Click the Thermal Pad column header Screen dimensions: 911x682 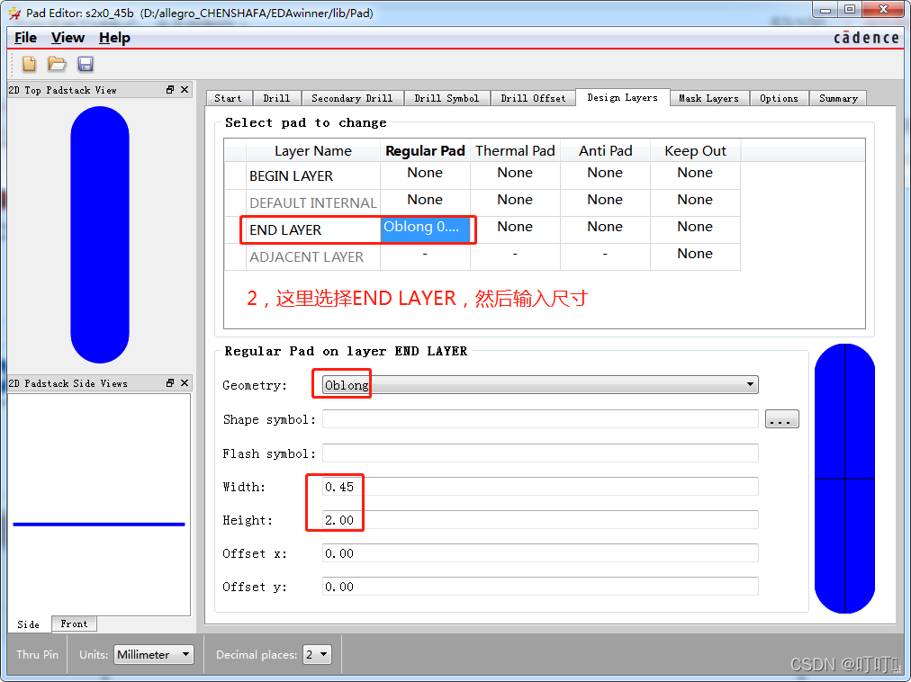tap(515, 150)
